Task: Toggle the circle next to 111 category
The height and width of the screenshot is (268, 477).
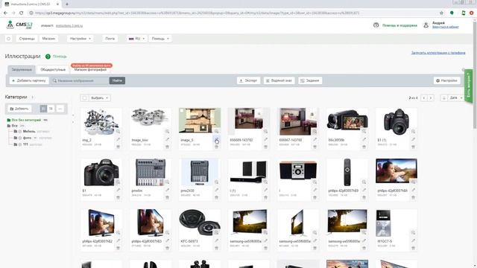Action: point(20,144)
